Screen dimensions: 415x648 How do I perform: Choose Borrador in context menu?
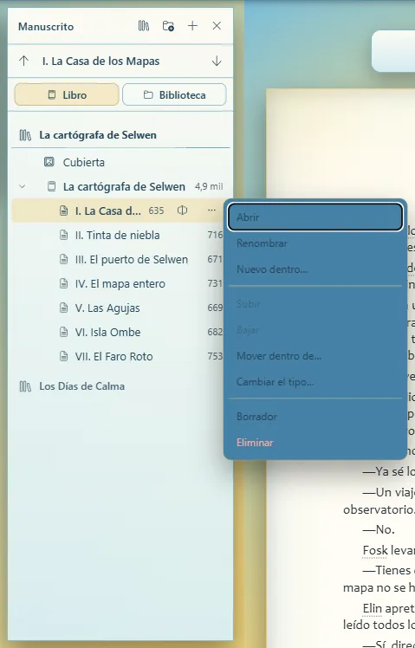(x=315, y=417)
